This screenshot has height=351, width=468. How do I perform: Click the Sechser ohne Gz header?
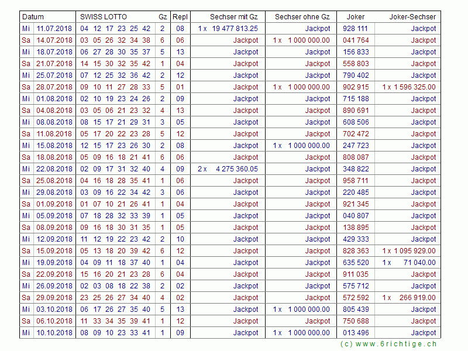302,17
